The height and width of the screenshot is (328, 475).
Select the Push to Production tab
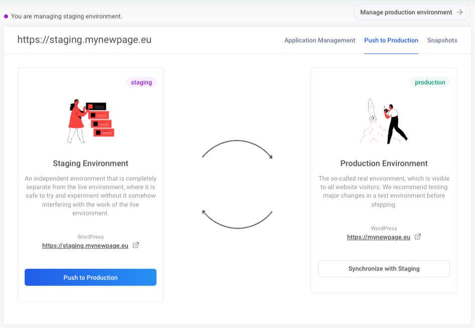[x=391, y=41]
